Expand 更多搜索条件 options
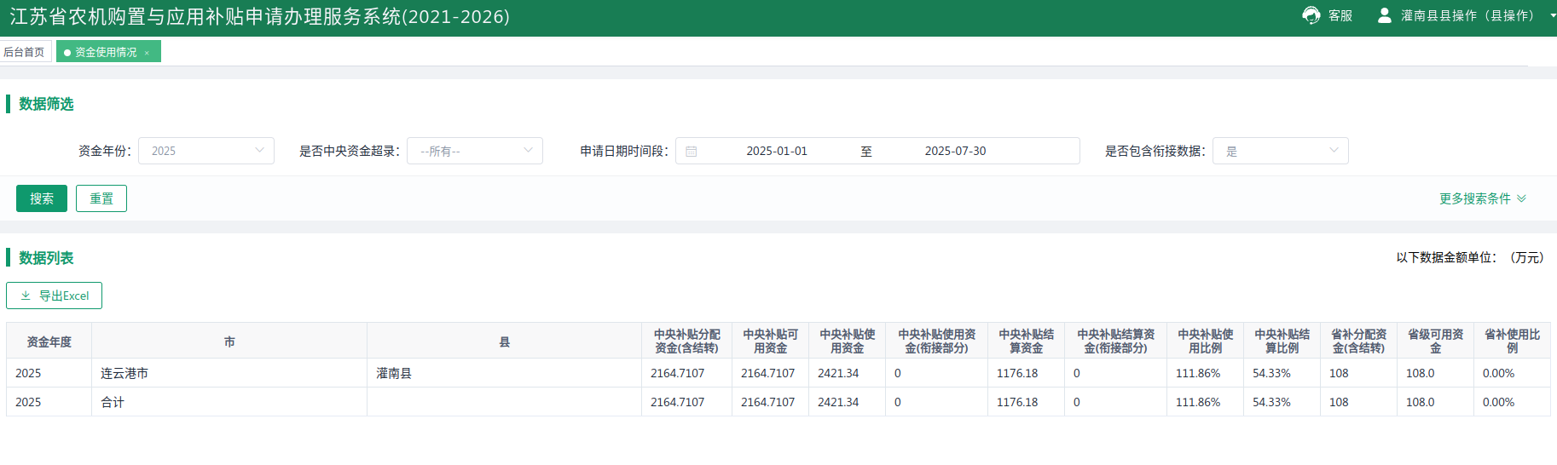This screenshot has width=1557, height=465. [1482, 198]
